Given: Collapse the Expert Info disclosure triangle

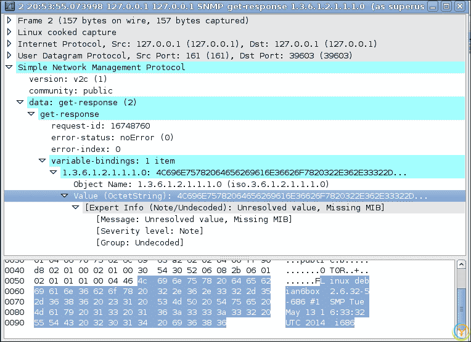Looking at the screenshot, I should (75, 208).
